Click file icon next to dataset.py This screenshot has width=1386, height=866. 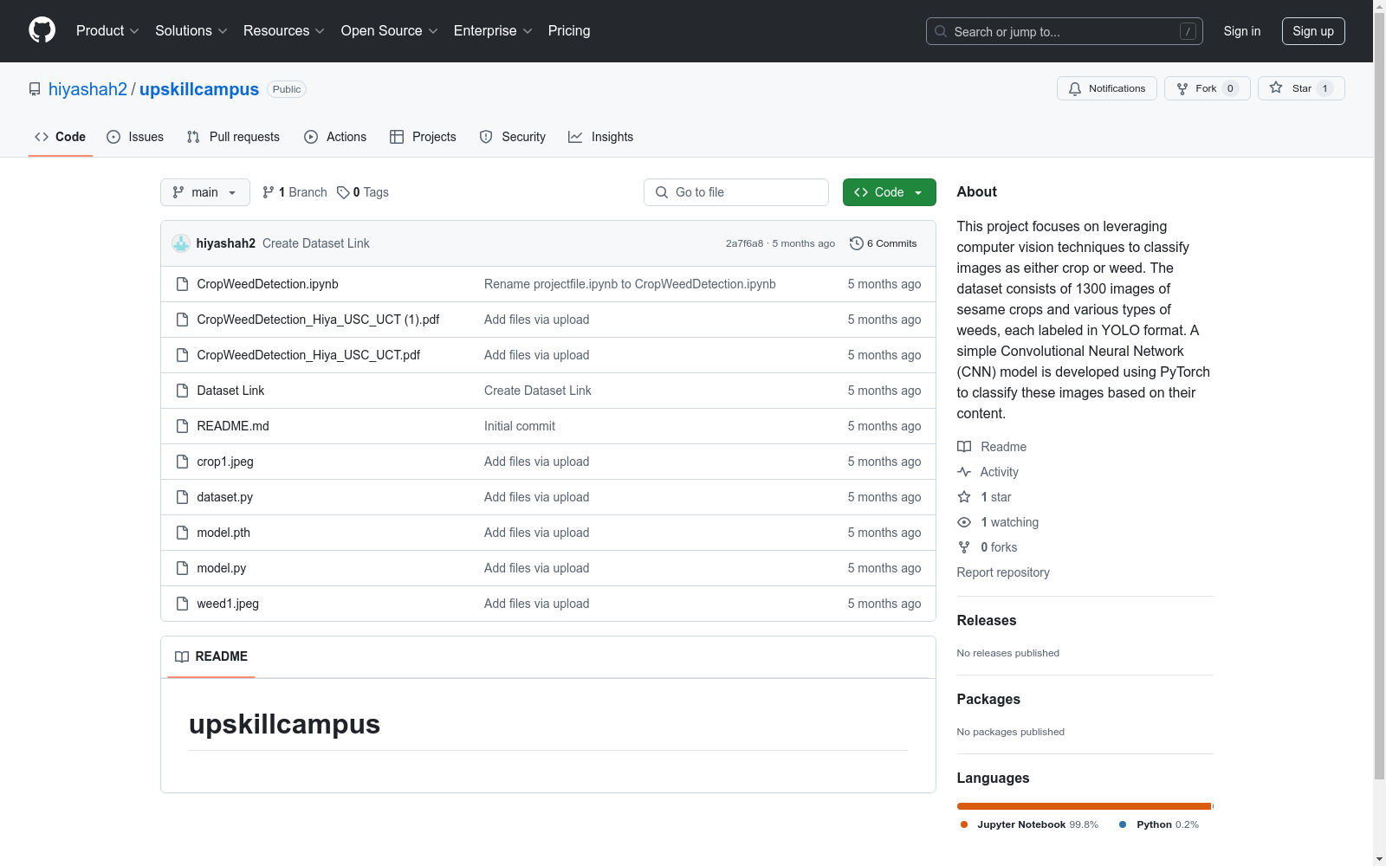pyautogui.click(x=182, y=497)
